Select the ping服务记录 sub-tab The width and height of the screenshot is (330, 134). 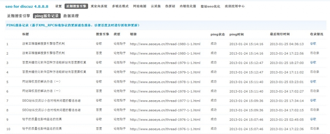click(47, 16)
